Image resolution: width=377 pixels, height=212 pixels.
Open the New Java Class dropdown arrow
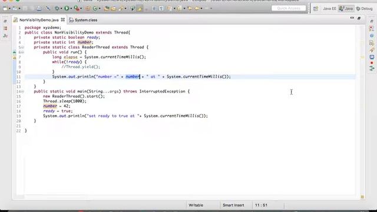pos(100,8)
